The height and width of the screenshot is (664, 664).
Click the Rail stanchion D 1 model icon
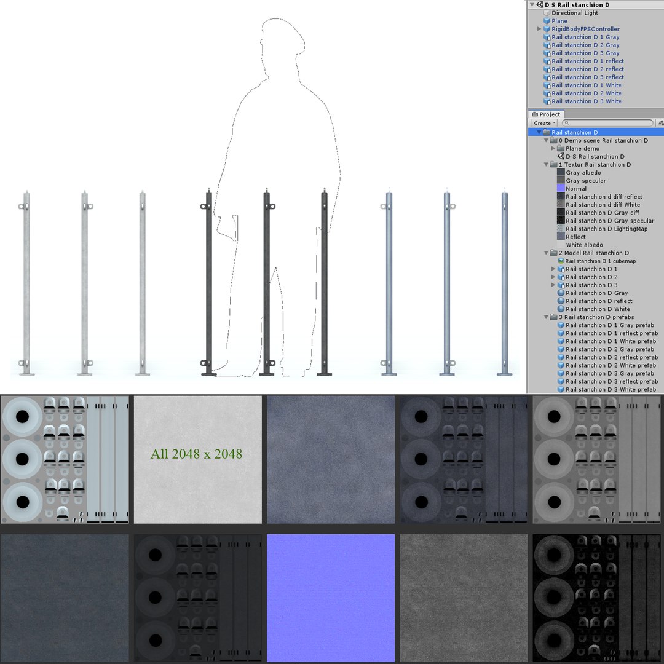coord(561,269)
